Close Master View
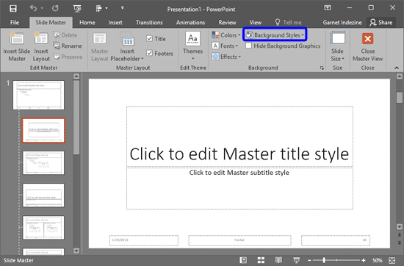The image size is (404, 266). 368,46
